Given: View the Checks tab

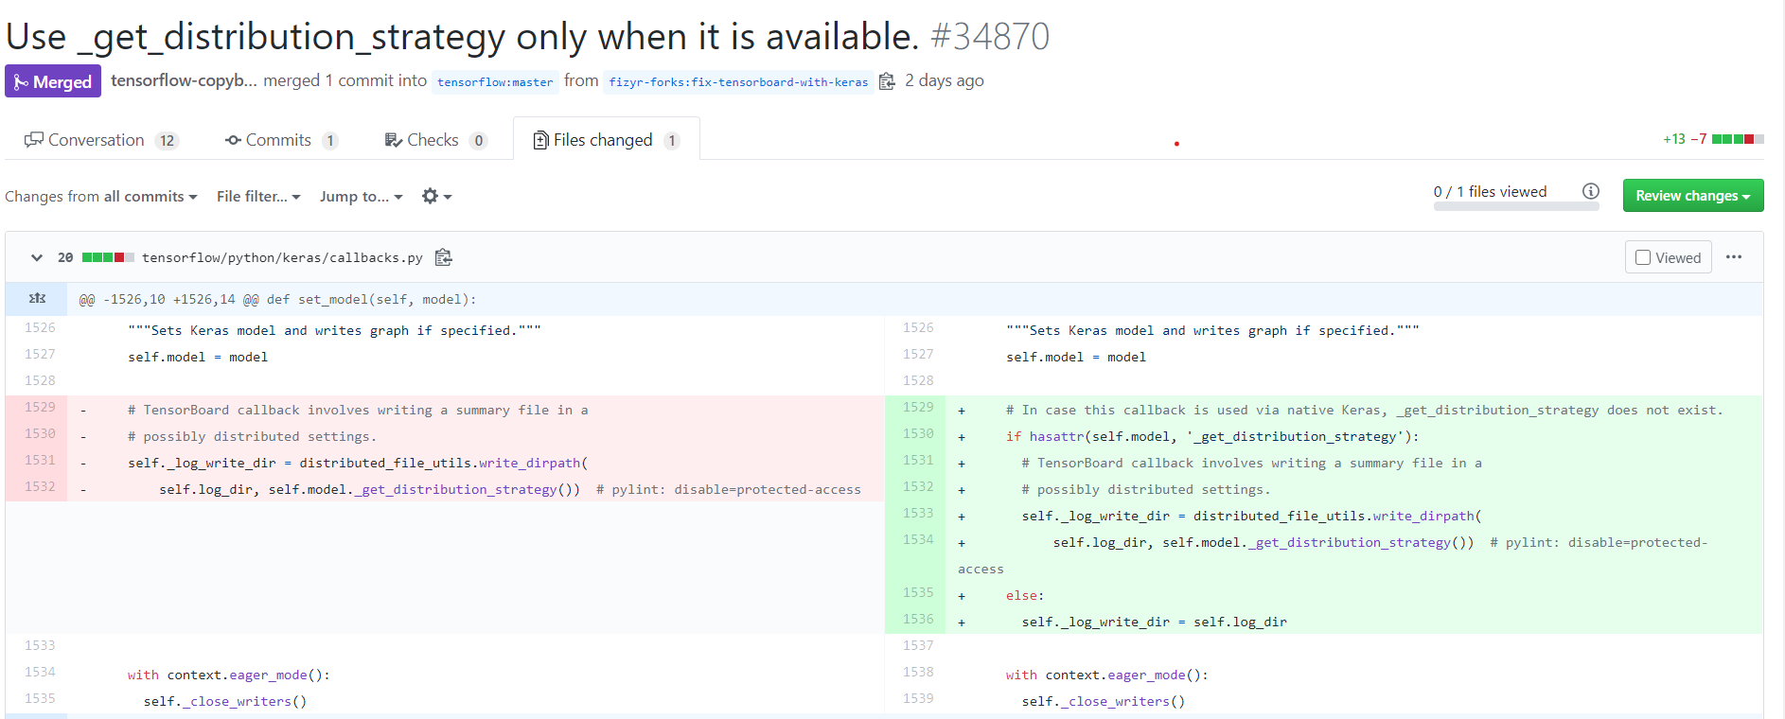Looking at the screenshot, I should (x=434, y=140).
